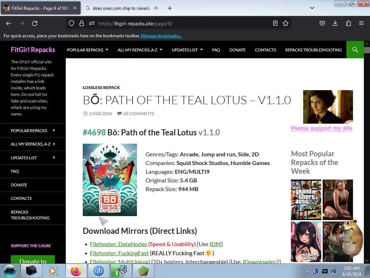Toggle reader view icon
This screenshot has width=370, height=278.
click(x=275, y=23)
